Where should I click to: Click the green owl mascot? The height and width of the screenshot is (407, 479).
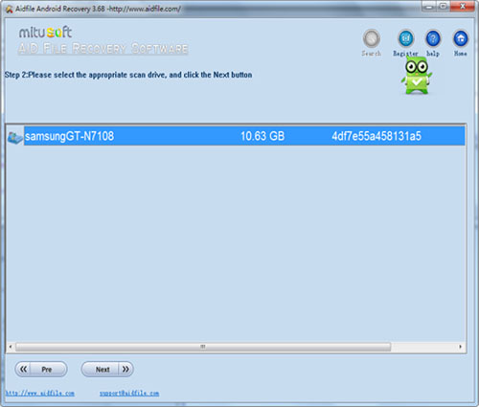point(416,76)
